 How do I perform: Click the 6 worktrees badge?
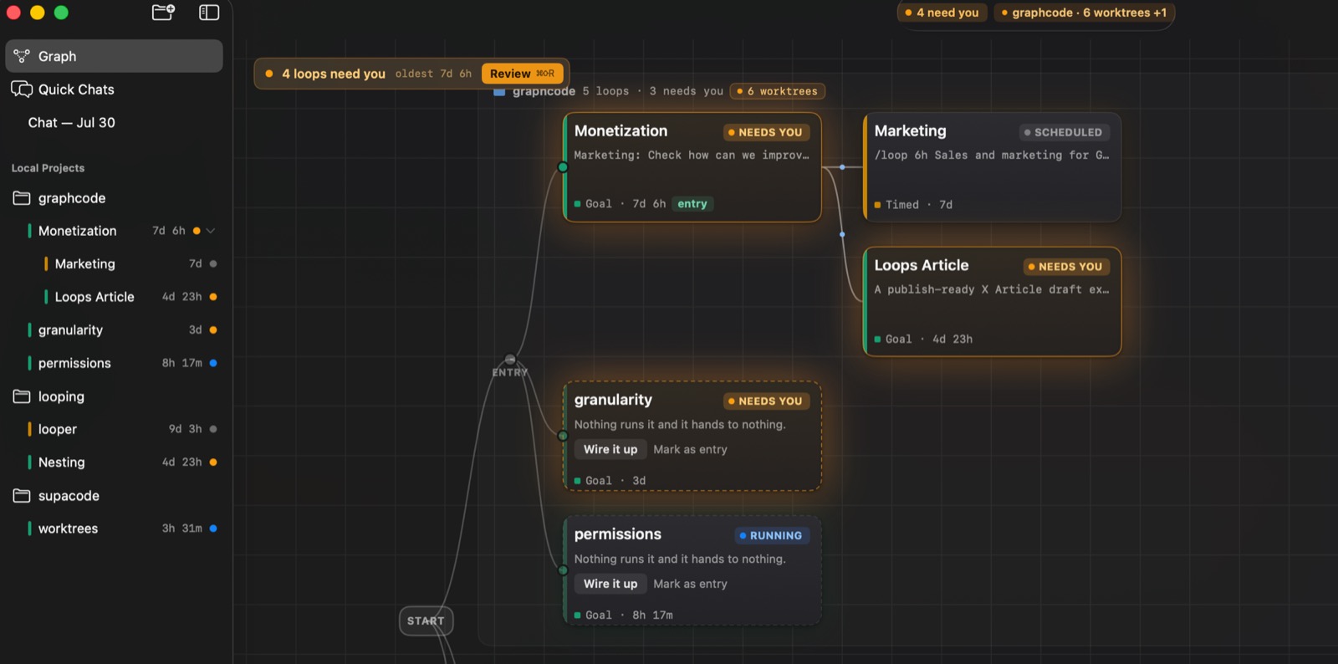(777, 91)
